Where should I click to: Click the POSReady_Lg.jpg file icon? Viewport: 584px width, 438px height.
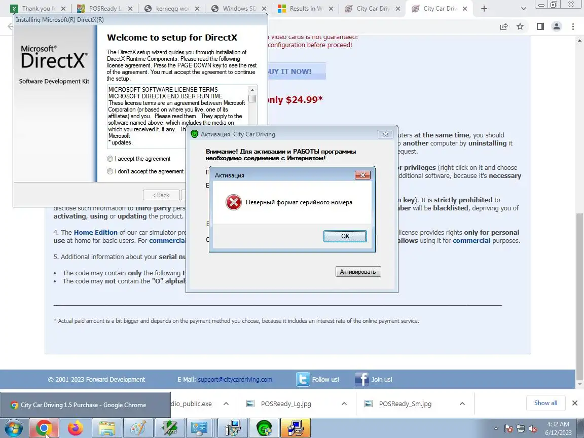click(250, 404)
